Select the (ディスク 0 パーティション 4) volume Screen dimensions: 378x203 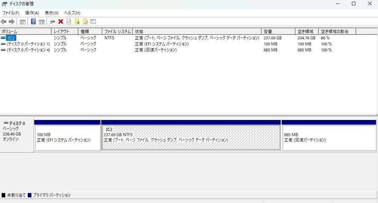(28, 50)
